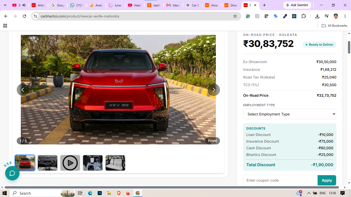Show the previous car image
Image resolution: width=351 pixels, height=197 pixels.
point(23,90)
